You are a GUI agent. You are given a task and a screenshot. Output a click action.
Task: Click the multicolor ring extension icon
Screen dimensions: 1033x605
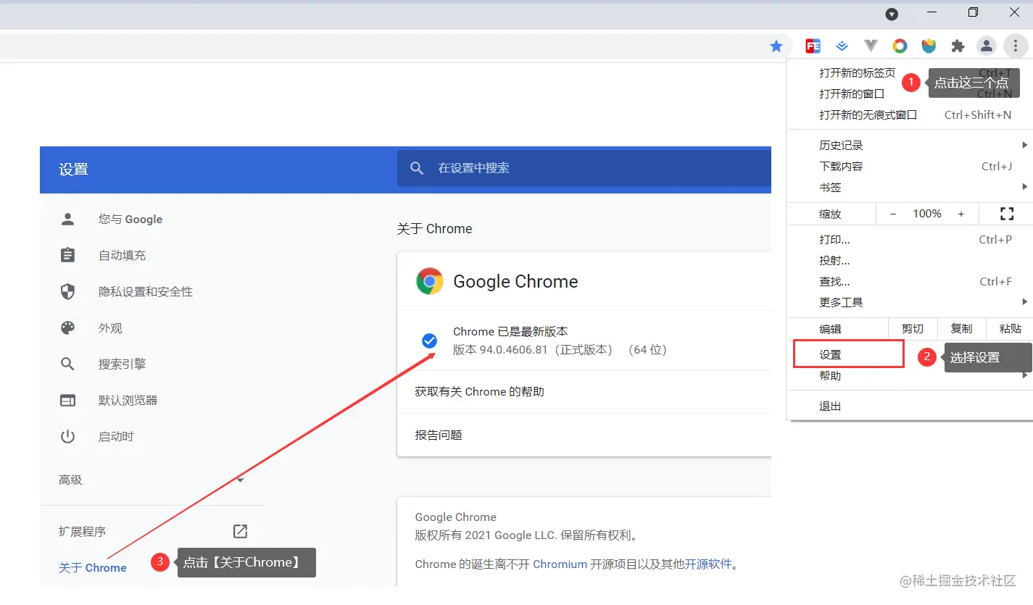(x=900, y=46)
